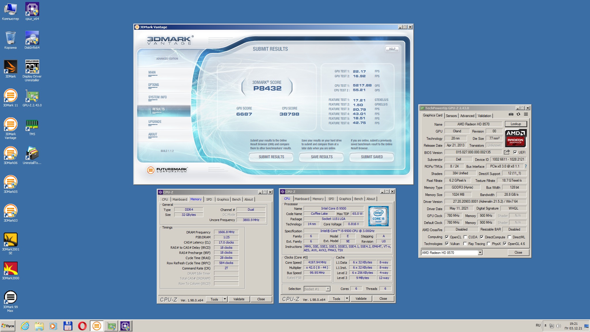Open the 3DMark 99 Max desktop shortcut
Screen dimensions: 590x332
point(10,301)
